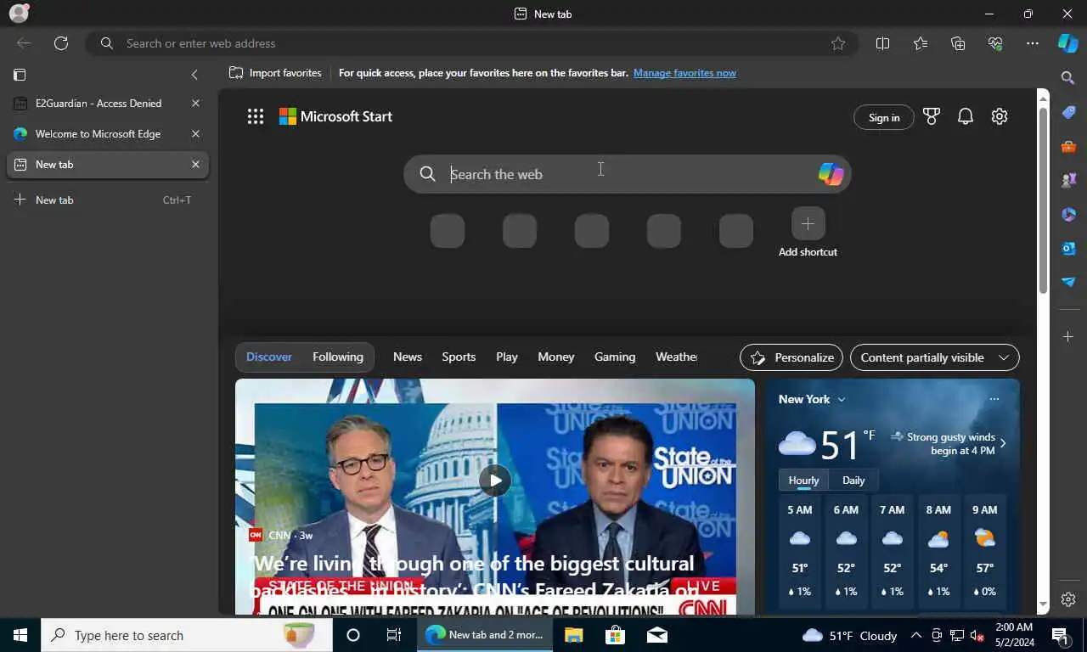Open Microsoft Rewards trophy icon
This screenshot has height=652, width=1087.
(x=932, y=117)
